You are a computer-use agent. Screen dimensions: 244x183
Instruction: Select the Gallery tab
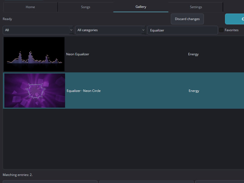coord(141,7)
